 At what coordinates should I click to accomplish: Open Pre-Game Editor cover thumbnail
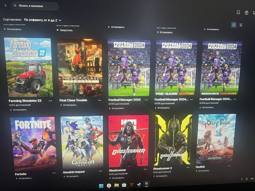click(176, 68)
